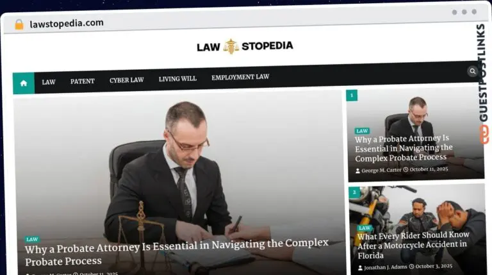
Task: Open sidebar Probate Attorney article title
Action: [404, 148]
